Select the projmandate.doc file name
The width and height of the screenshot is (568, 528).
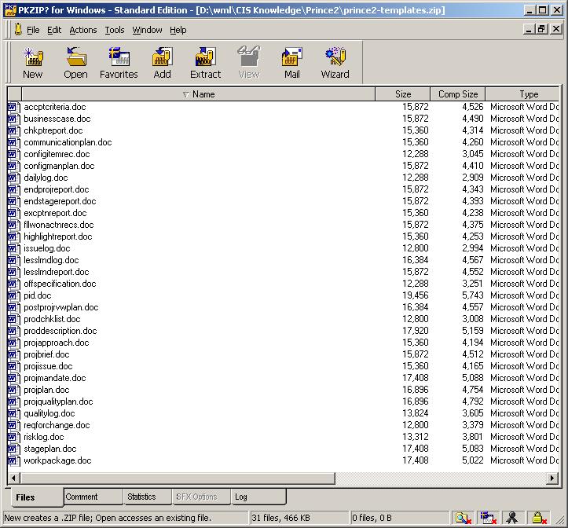(x=55, y=378)
